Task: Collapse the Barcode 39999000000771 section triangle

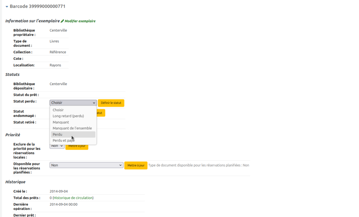Action: [x=7, y=7]
